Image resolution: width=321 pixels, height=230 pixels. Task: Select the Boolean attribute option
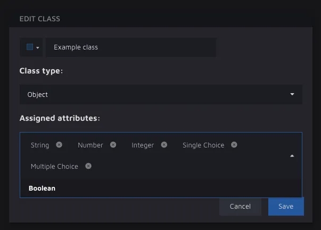pos(42,188)
